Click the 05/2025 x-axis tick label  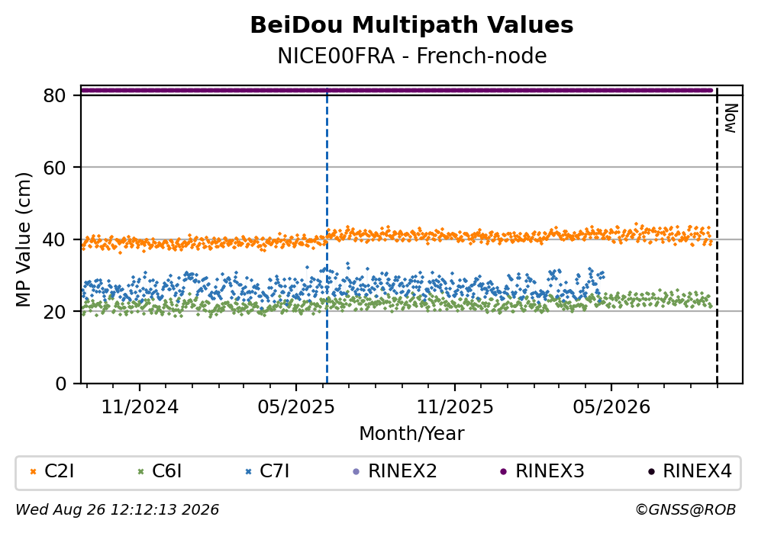[x=296, y=407]
